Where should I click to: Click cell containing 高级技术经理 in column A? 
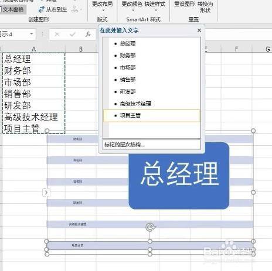click(33, 116)
